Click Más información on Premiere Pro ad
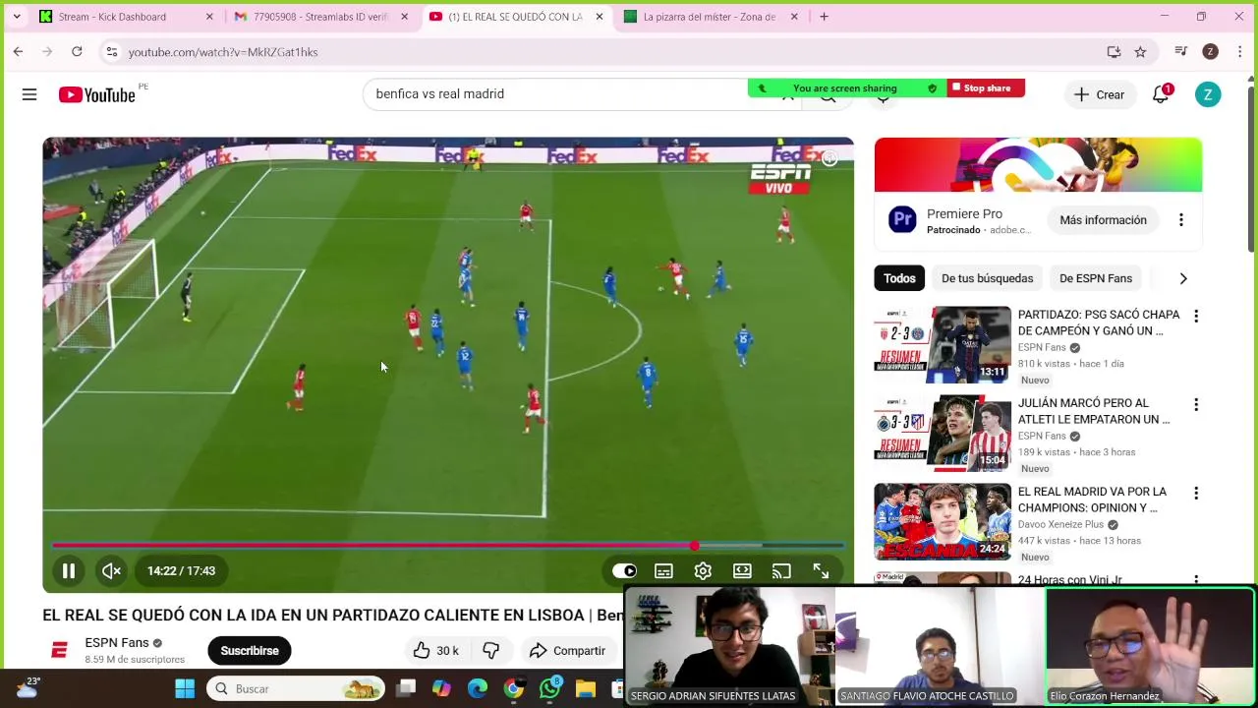Screen dimensions: 1258x708 tap(1103, 220)
